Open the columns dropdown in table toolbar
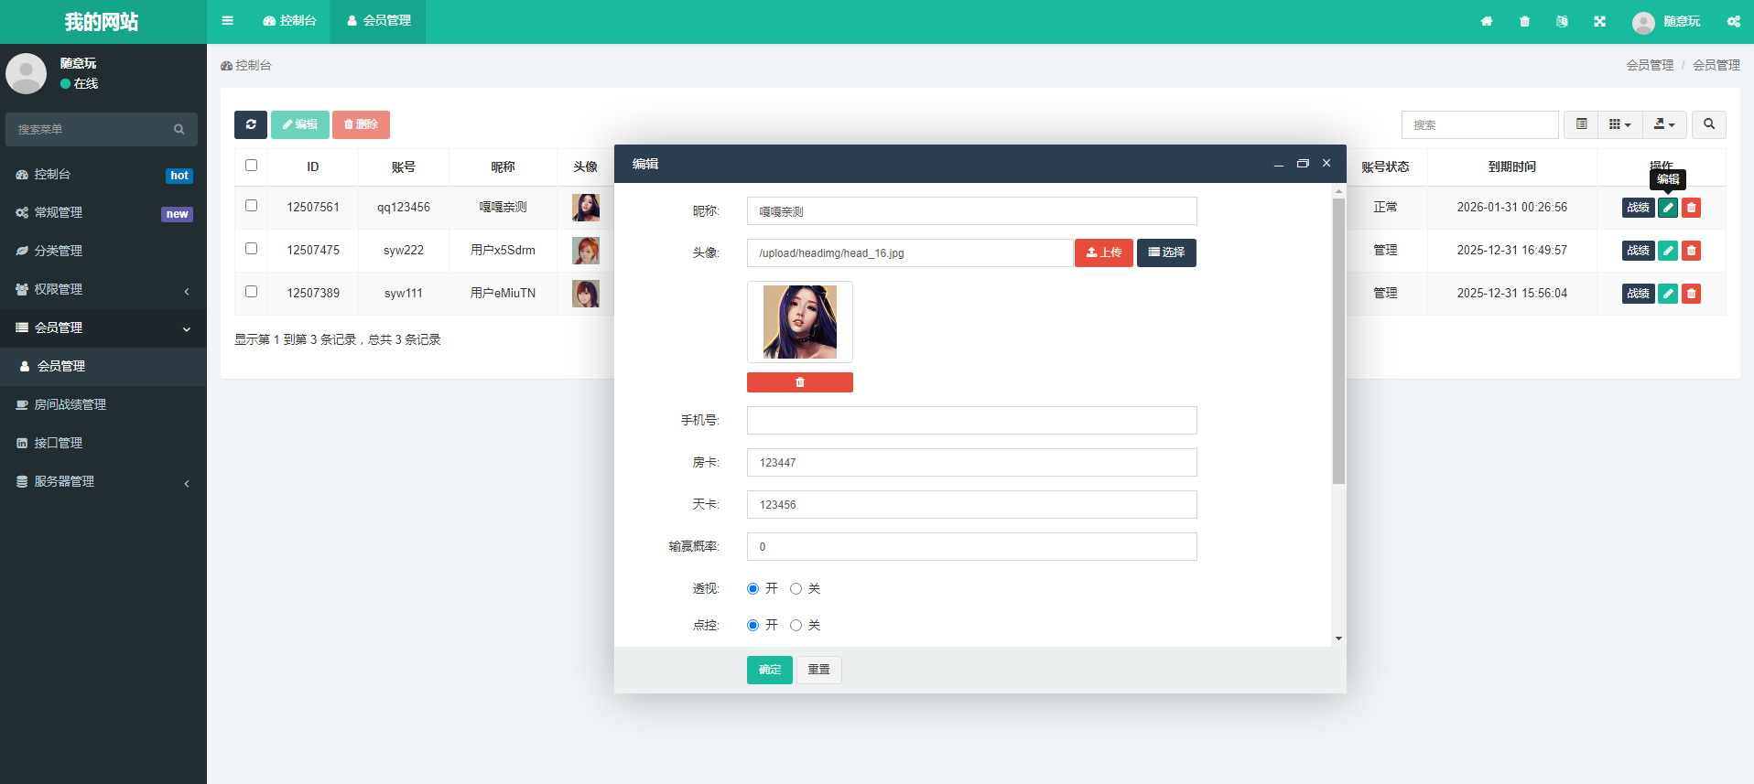 point(1619,124)
